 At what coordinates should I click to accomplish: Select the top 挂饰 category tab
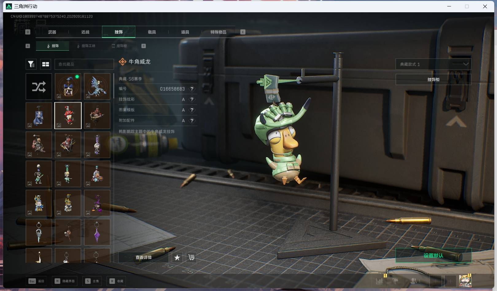[x=118, y=32]
